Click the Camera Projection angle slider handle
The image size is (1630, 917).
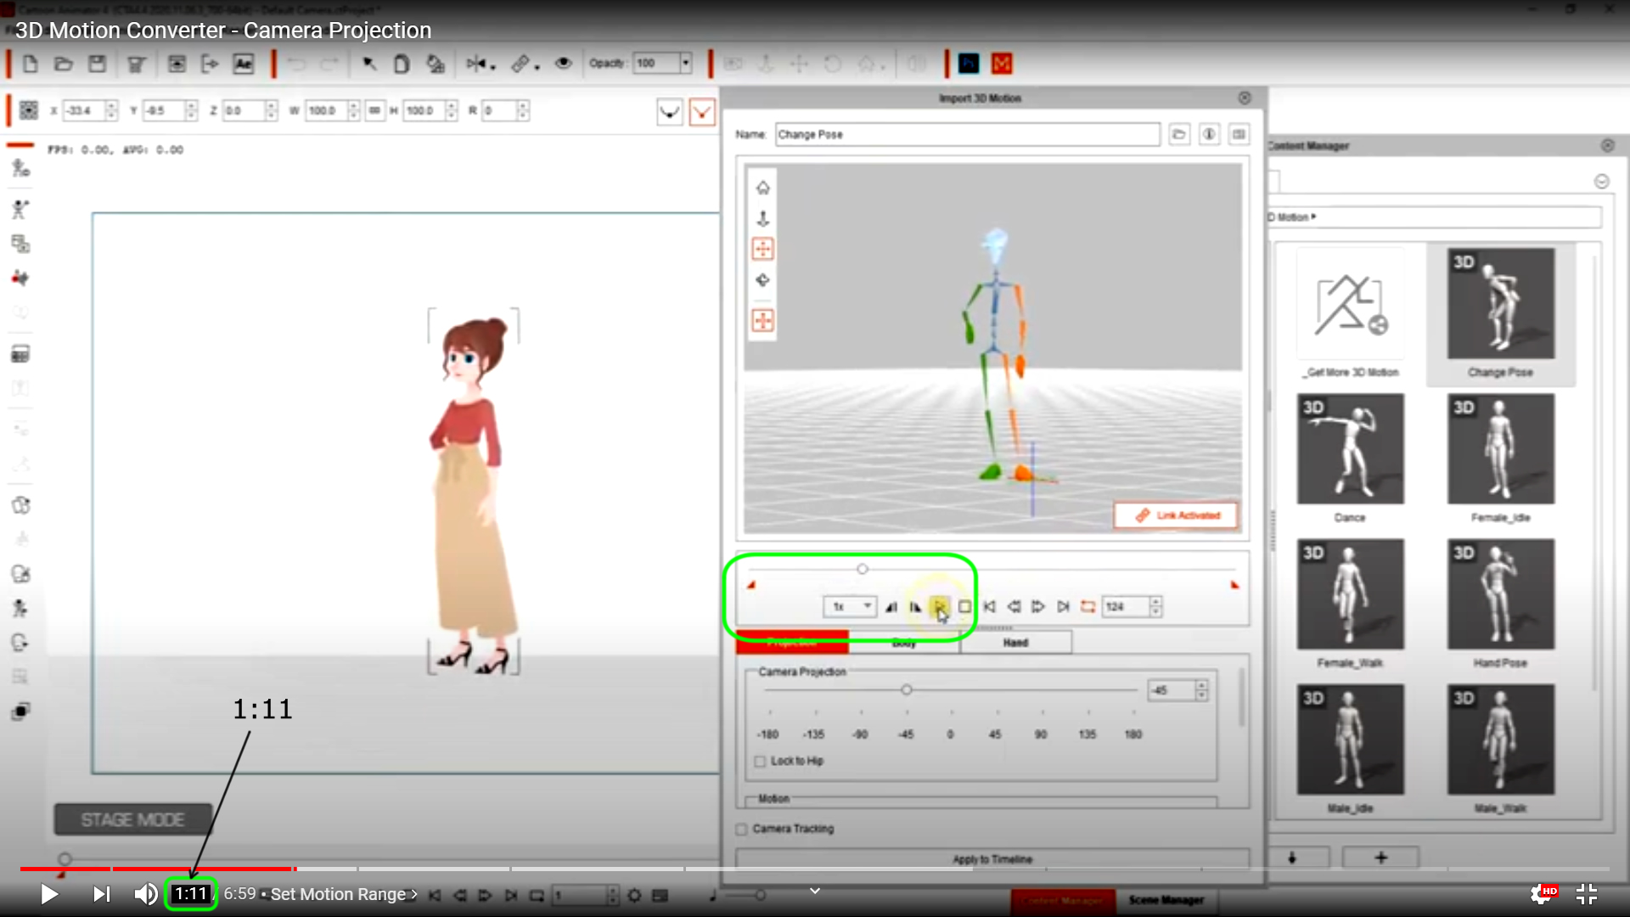pos(907,689)
